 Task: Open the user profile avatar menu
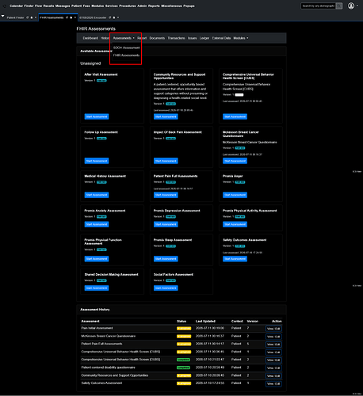pos(351,6)
